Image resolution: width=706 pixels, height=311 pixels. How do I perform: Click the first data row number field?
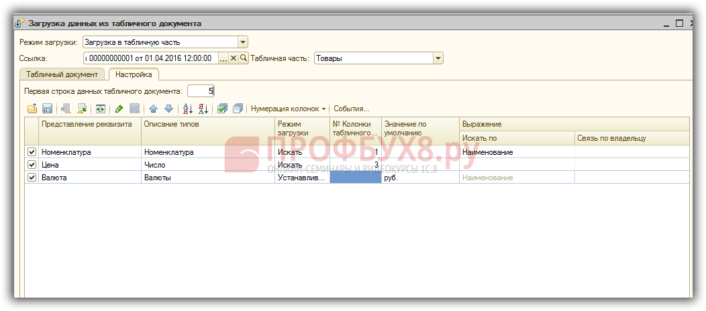201,91
